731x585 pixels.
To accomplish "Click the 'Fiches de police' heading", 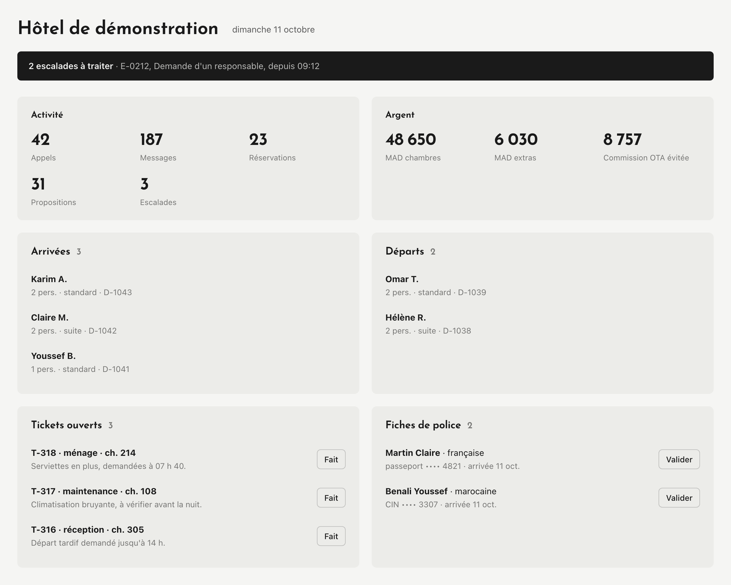I will (x=423, y=425).
